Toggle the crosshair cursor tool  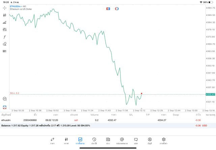pos(5,8)
